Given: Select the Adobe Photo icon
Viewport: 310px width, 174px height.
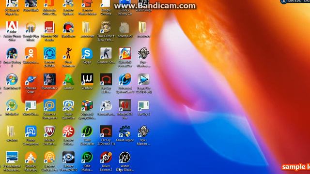Looking at the screenshot, I should [x=12, y=31].
